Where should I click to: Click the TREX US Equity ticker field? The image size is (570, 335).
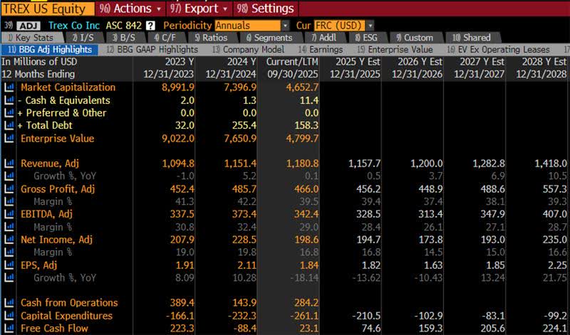[47, 9]
